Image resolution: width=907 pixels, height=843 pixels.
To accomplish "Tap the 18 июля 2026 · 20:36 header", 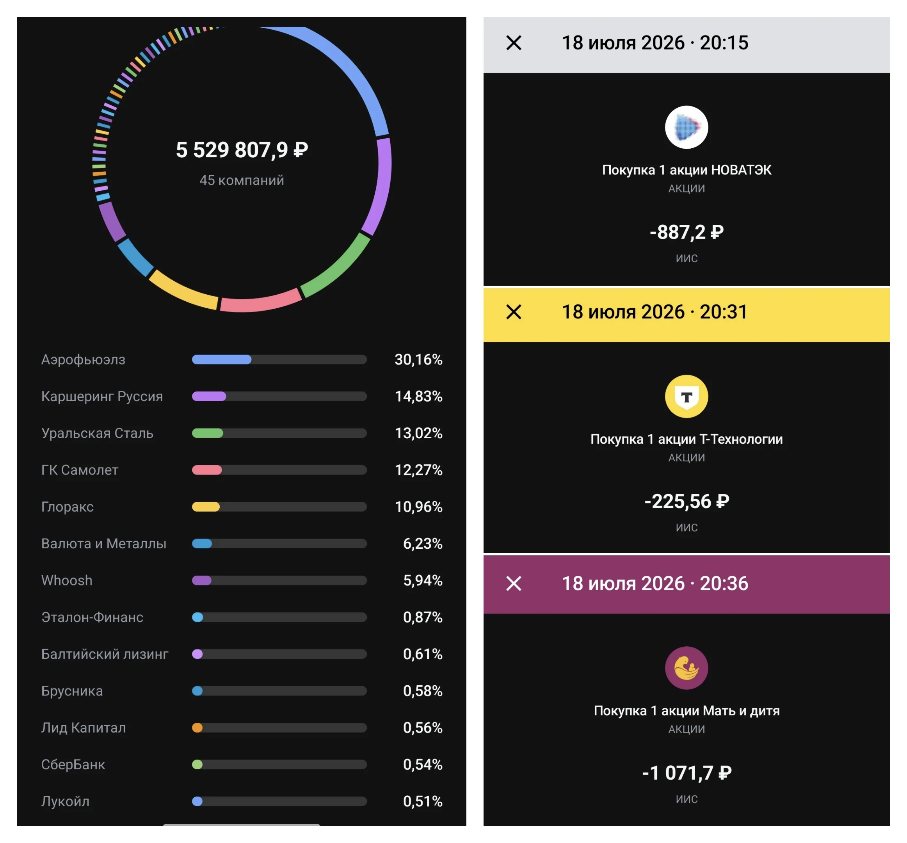I will (655, 583).
